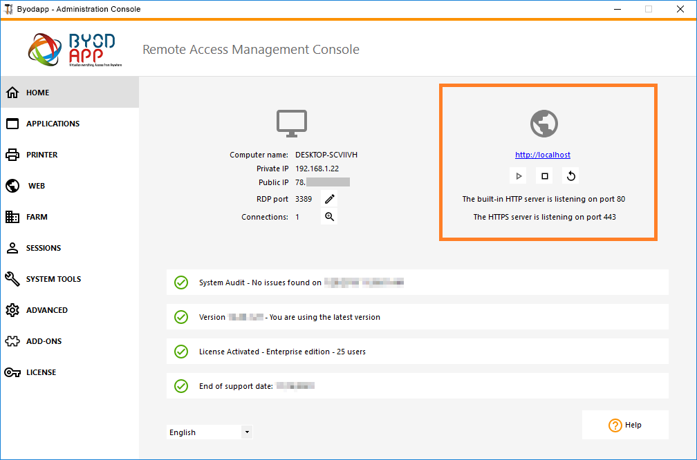Open SYSTEM TOOLS section

coord(70,279)
